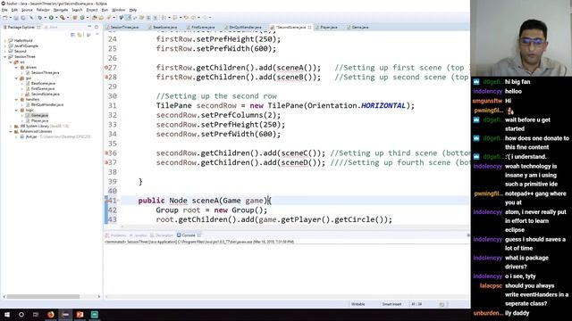Collapse the gui package
The image size is (572, 321).
[x=16, y=78]
